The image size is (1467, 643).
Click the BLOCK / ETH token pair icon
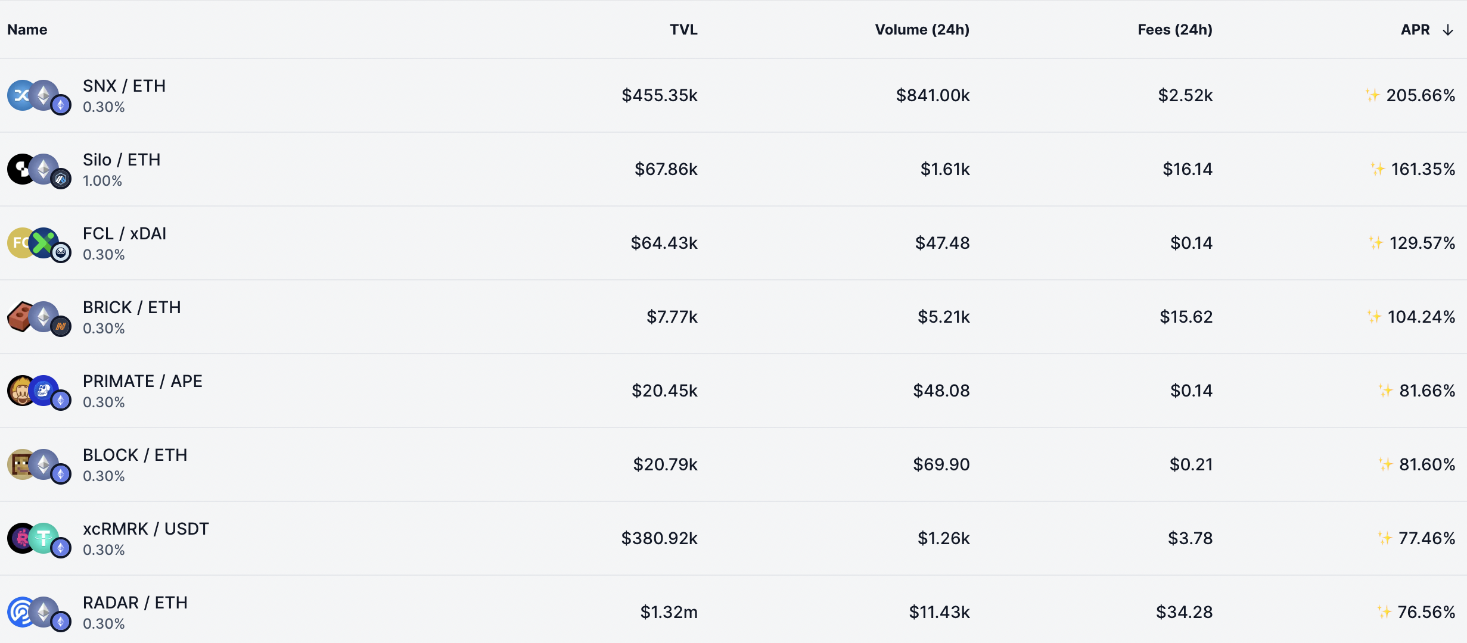tap(39, 466)
